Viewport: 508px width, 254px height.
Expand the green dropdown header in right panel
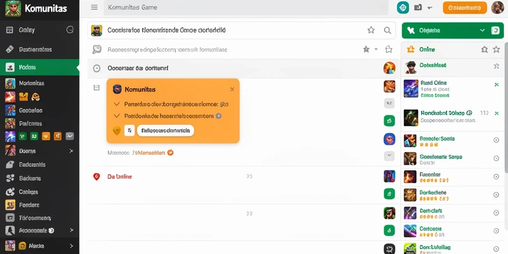pyautogui.click(x=482, y=30)
